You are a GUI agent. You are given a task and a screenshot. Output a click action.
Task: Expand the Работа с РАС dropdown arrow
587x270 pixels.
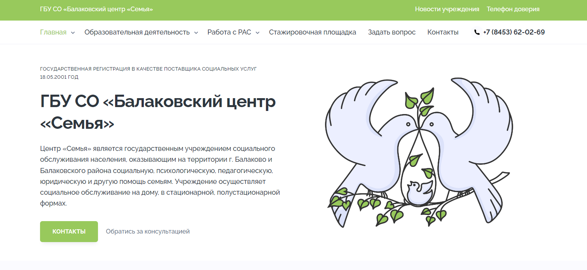coord(257,33)
